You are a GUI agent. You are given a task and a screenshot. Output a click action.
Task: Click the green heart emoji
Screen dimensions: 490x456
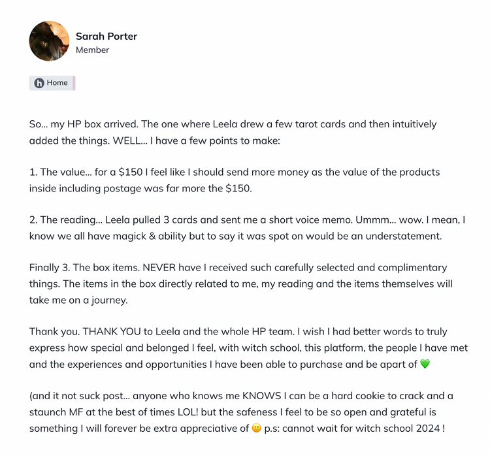(425, 364)
